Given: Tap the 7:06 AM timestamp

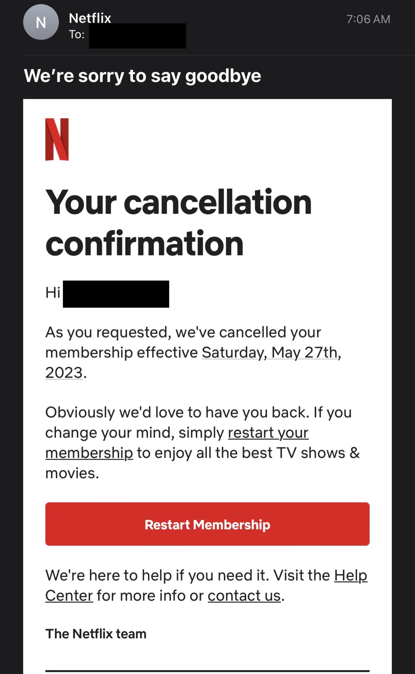Looking at the screenshot, I should [x=368, y=19].
